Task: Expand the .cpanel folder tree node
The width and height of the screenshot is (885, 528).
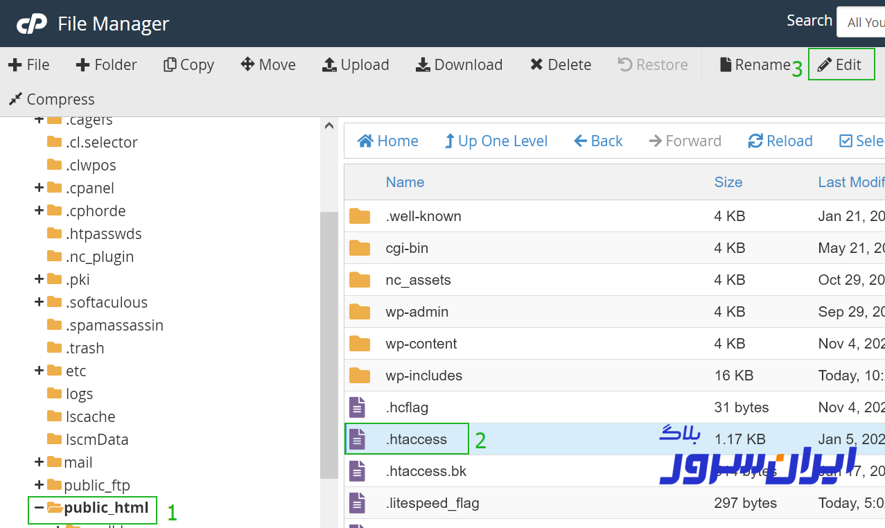Action: [39, 188]
